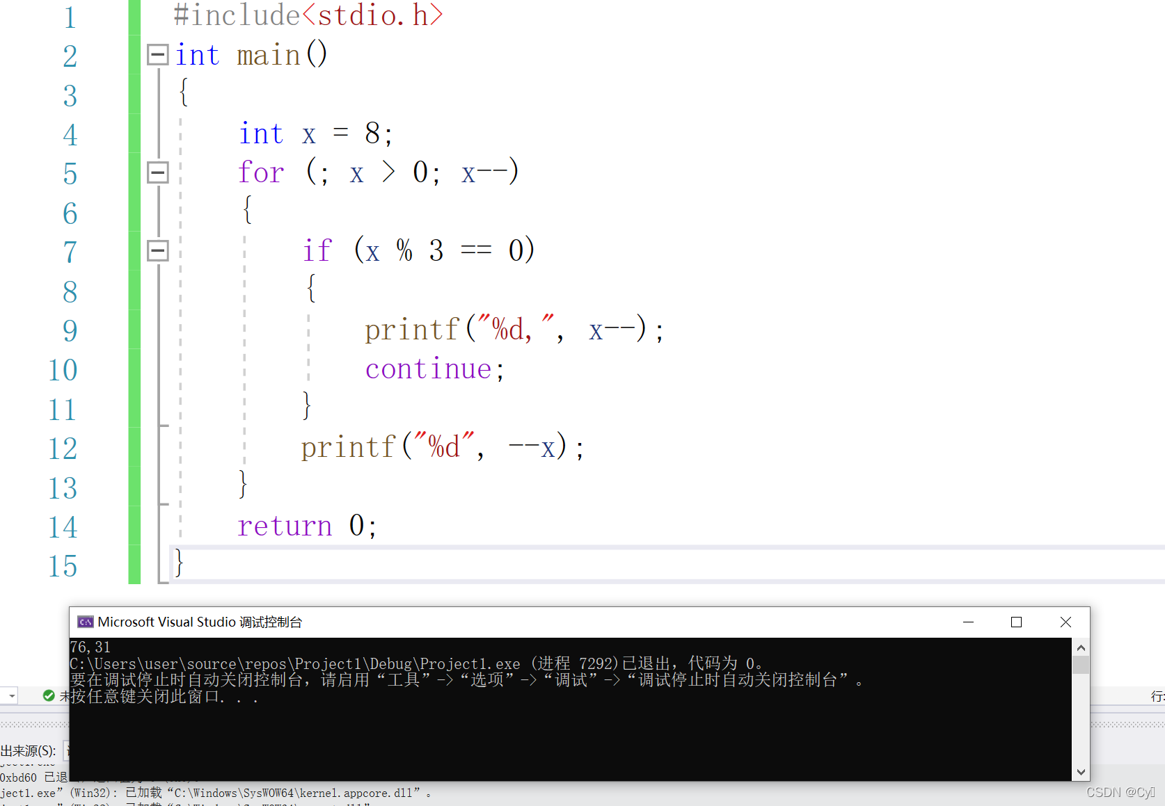Collapse the if statement block

158,250
